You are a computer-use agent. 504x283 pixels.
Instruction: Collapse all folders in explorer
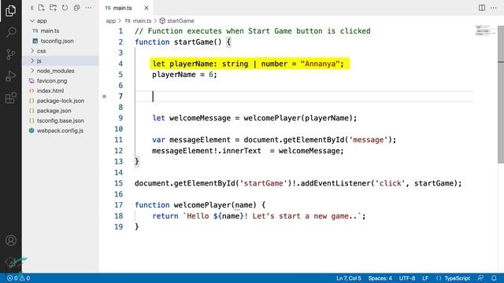pos(76,8)
